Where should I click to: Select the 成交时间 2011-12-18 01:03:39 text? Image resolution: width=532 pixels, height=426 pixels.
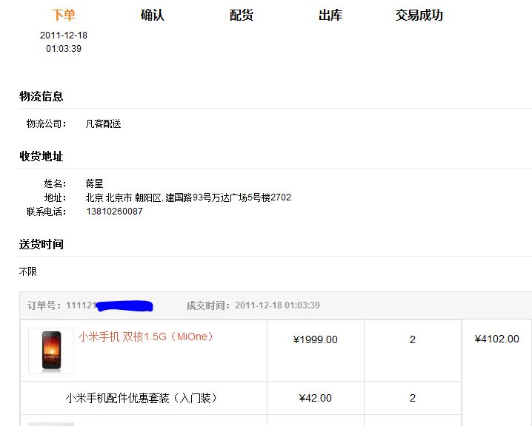[253, 305]
